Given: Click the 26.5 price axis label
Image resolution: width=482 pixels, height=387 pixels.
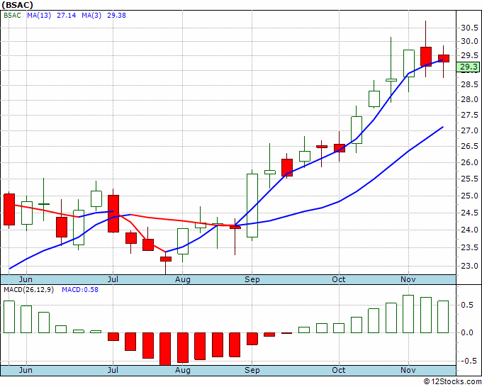Looking at the screenshot, I should click(x=469, y=146).
